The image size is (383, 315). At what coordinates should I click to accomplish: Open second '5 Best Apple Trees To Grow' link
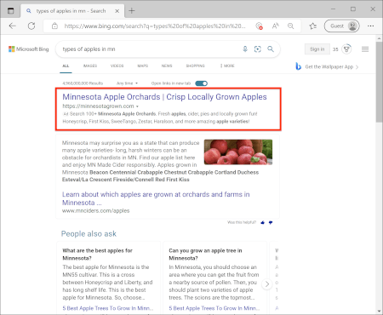[214, 308]
